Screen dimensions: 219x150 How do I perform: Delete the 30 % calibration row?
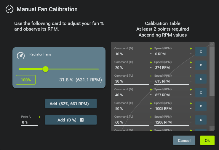pos(201,79)
